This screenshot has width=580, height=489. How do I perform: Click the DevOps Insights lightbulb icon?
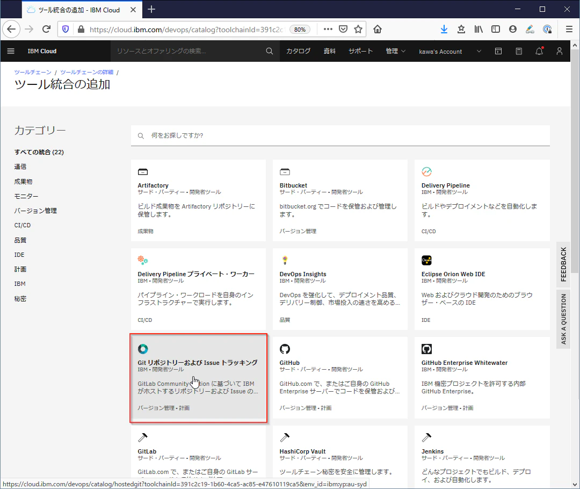285,260
